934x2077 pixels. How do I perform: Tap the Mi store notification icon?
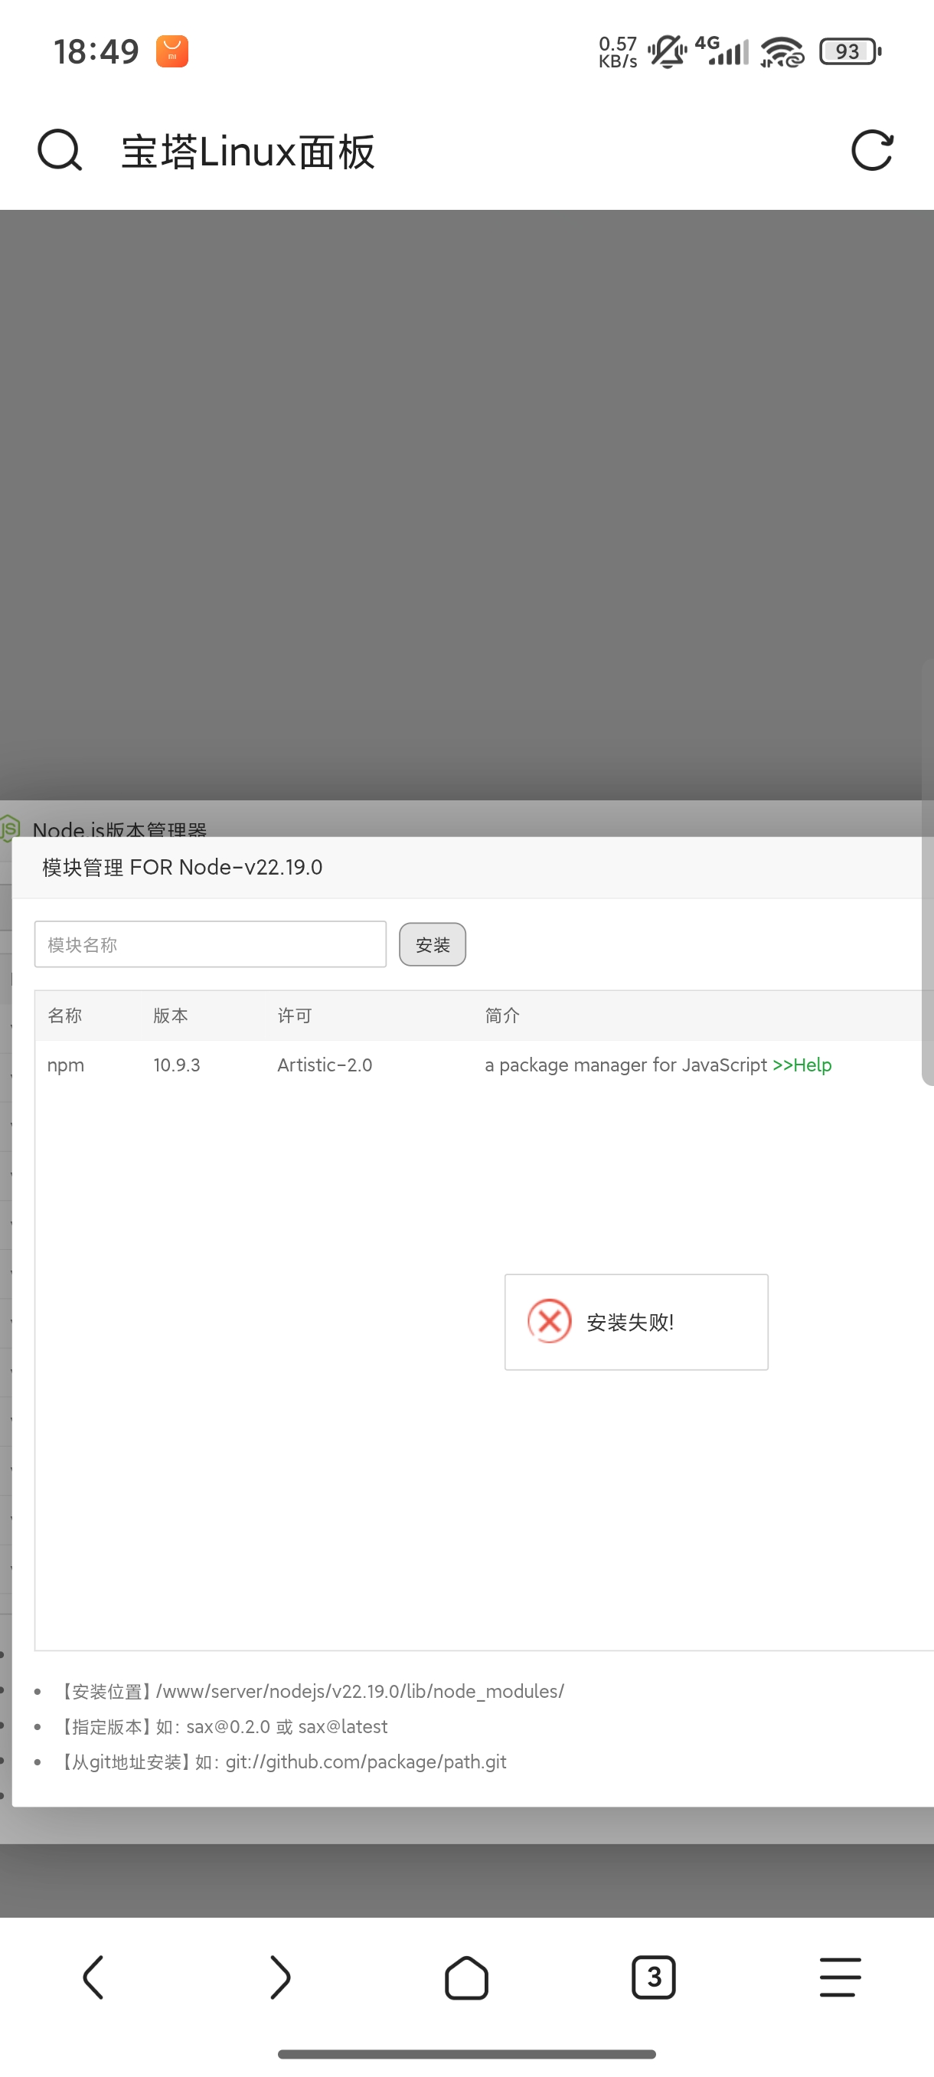[171, 51]
